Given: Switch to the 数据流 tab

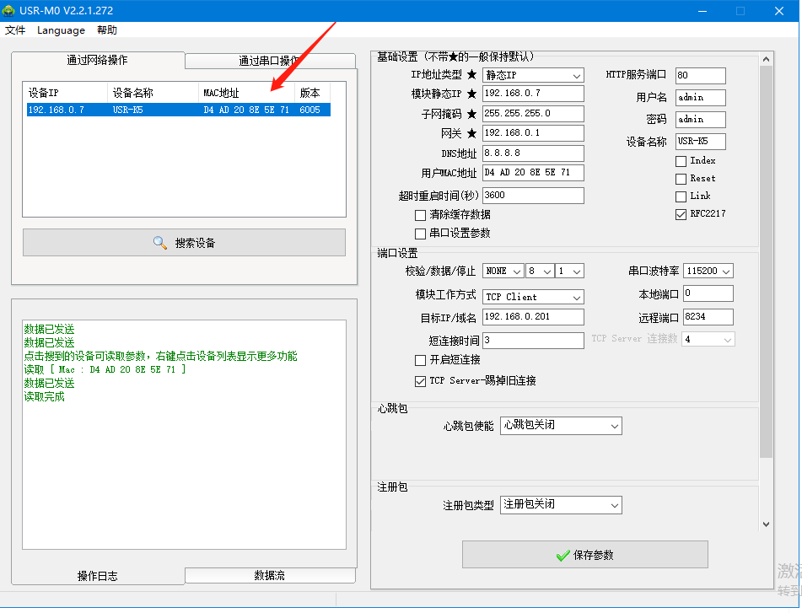Looking at the screenshot, I should (270, 575).
